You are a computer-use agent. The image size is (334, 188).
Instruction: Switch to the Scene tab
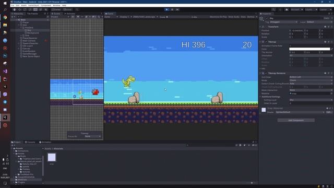point(56,14)
